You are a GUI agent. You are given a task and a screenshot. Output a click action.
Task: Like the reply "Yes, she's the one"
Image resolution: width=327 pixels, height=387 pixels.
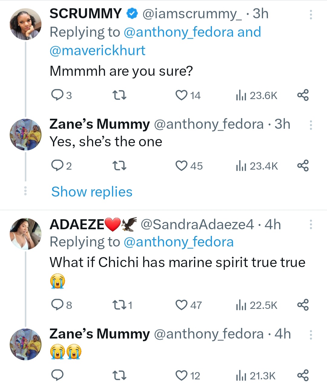pos(182,165)
